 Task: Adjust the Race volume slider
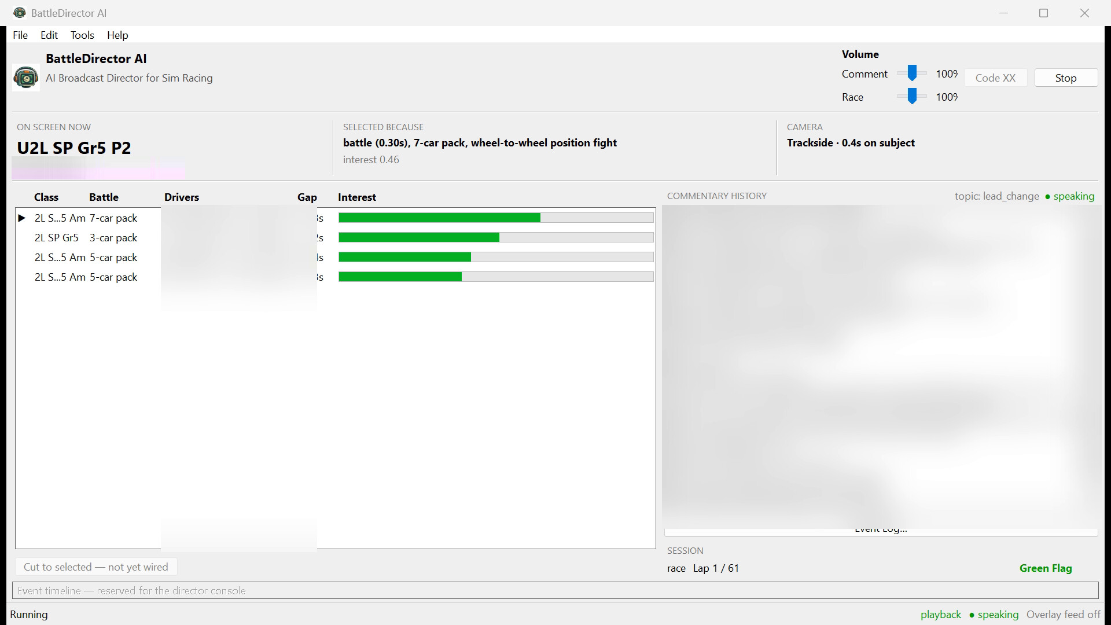coord(912,97)
